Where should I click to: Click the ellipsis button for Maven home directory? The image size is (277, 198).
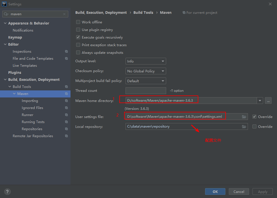pos(268,101)
